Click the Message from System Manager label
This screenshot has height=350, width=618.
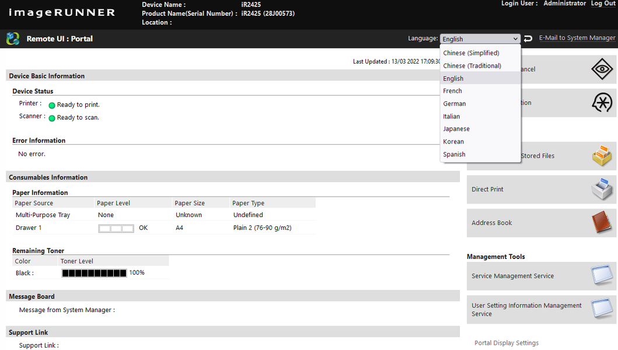tap(67, 310)
